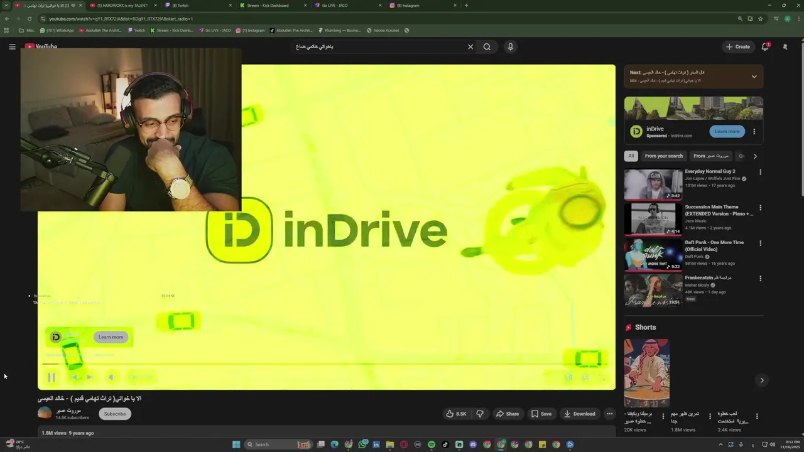Reload the page in browser toolbar
This screenshot has height=452, width=804.
[x=29, y=19]
